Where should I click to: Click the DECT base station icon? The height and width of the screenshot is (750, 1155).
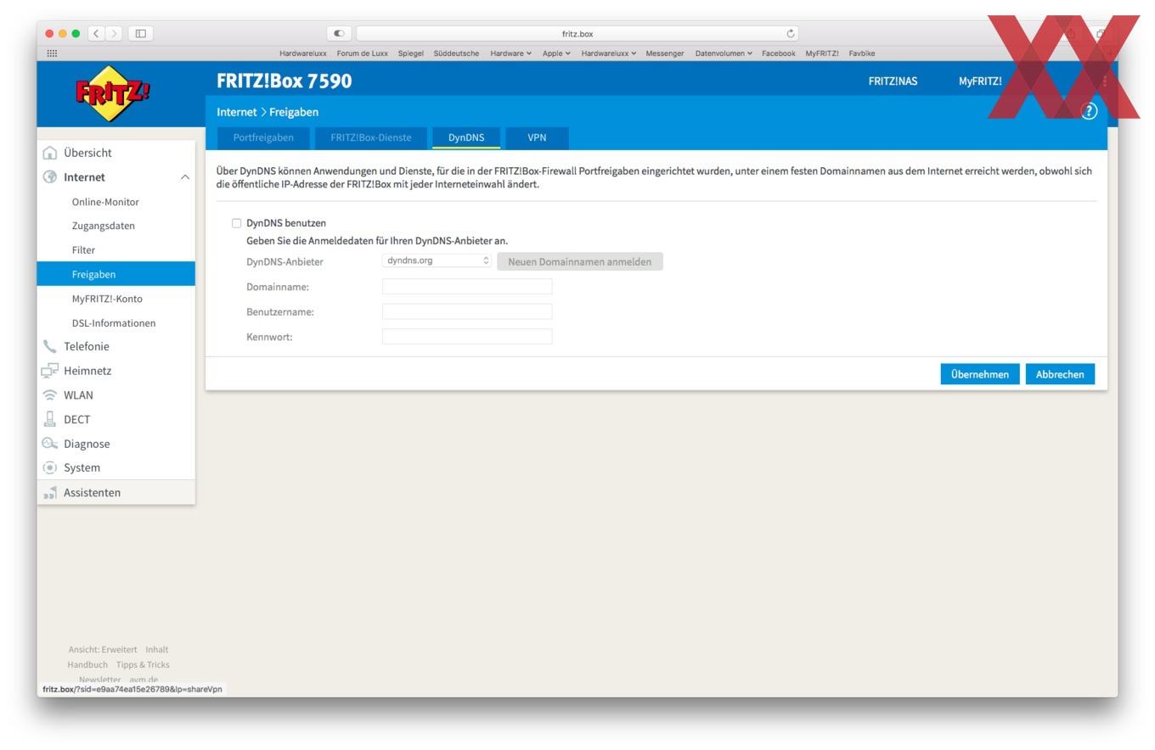tap(50, 419)
